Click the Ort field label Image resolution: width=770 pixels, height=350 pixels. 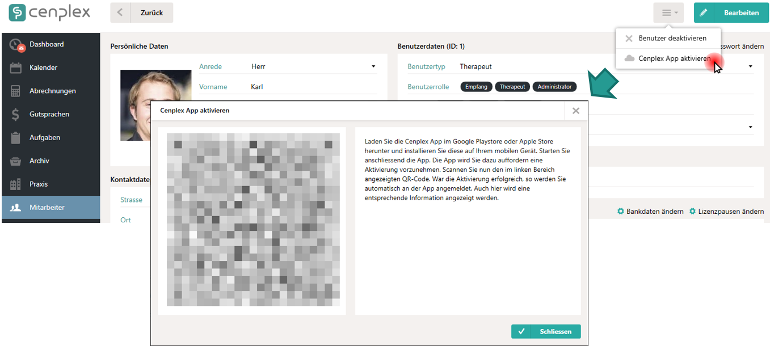click(x=125, y=220)
